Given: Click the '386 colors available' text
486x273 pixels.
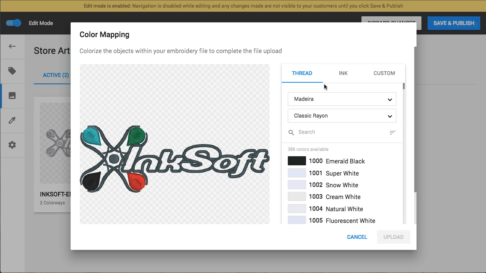Looking at the screenshot, I should point(308,149).
